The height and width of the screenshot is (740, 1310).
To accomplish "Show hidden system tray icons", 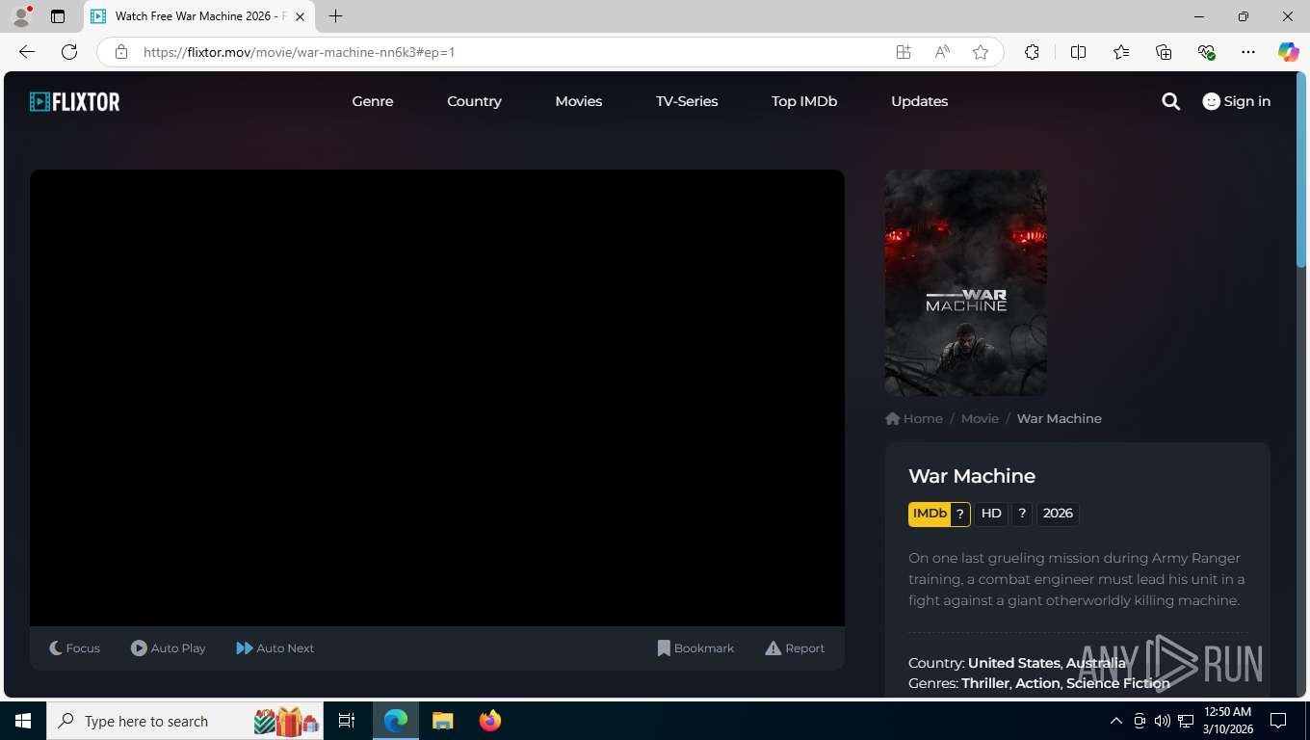I will pos(1115,721).
